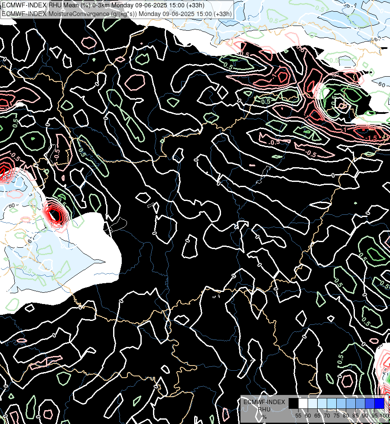The height and width of the screenshot is (424, 390).
Task: Click the MoistureConvergence title line
Action: point(117,14)
